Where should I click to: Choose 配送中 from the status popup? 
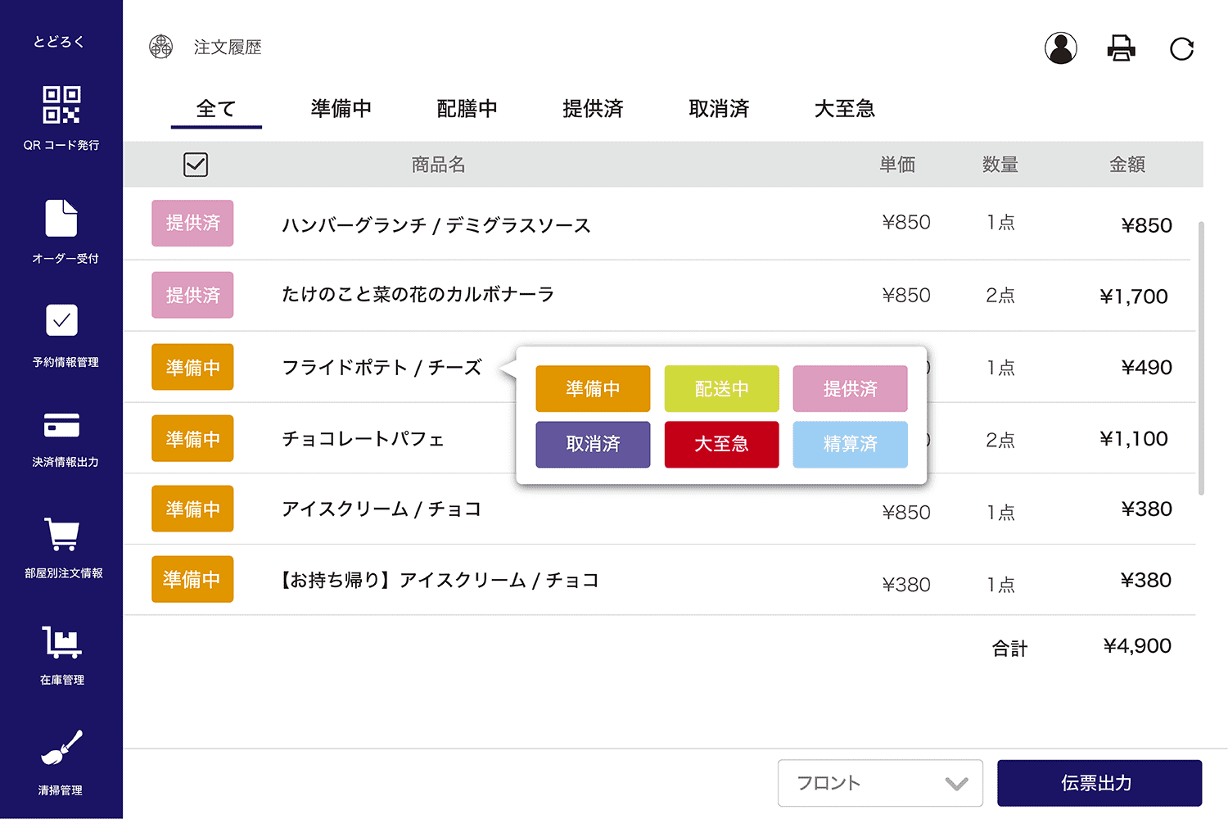(721, 388)
